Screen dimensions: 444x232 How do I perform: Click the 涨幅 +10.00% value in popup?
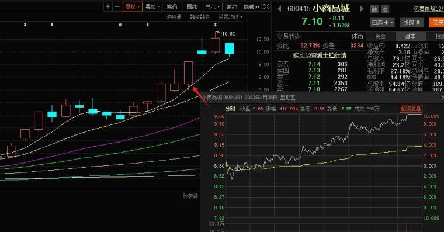[289, 109]
